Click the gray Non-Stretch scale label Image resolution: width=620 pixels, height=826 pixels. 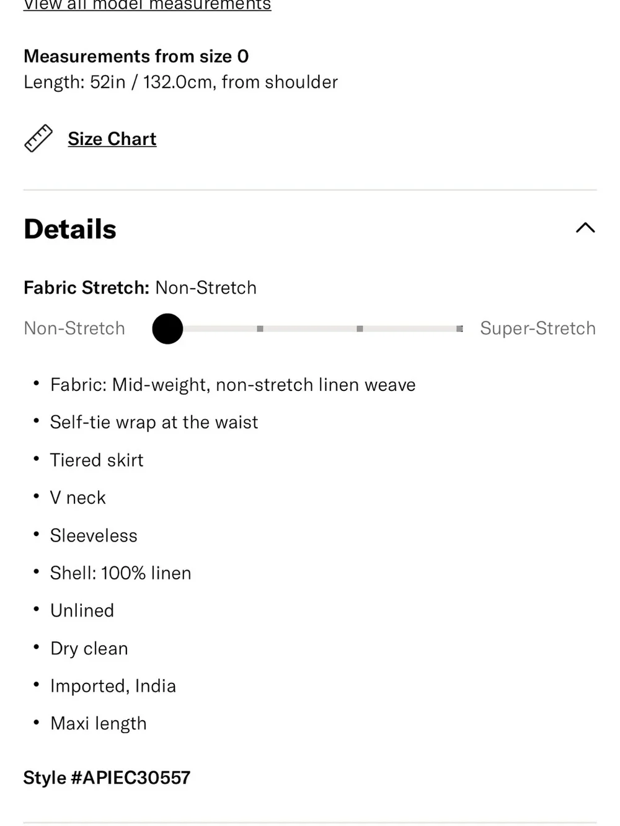[74, 328]
